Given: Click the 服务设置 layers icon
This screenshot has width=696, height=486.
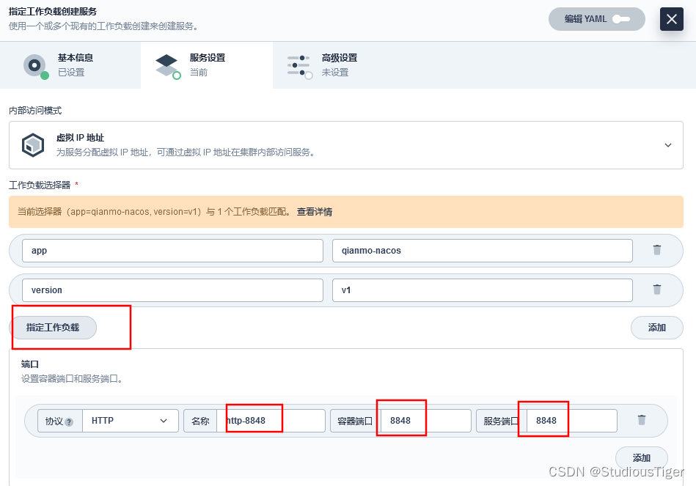Looking at the screenshot, I should [167, 66].
